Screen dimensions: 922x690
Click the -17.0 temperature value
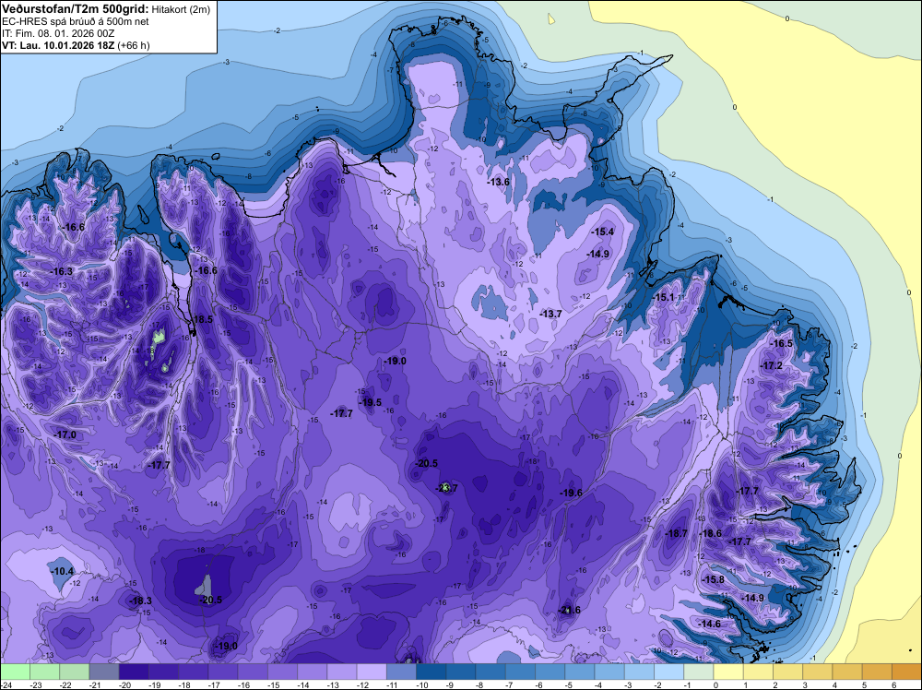65,434
